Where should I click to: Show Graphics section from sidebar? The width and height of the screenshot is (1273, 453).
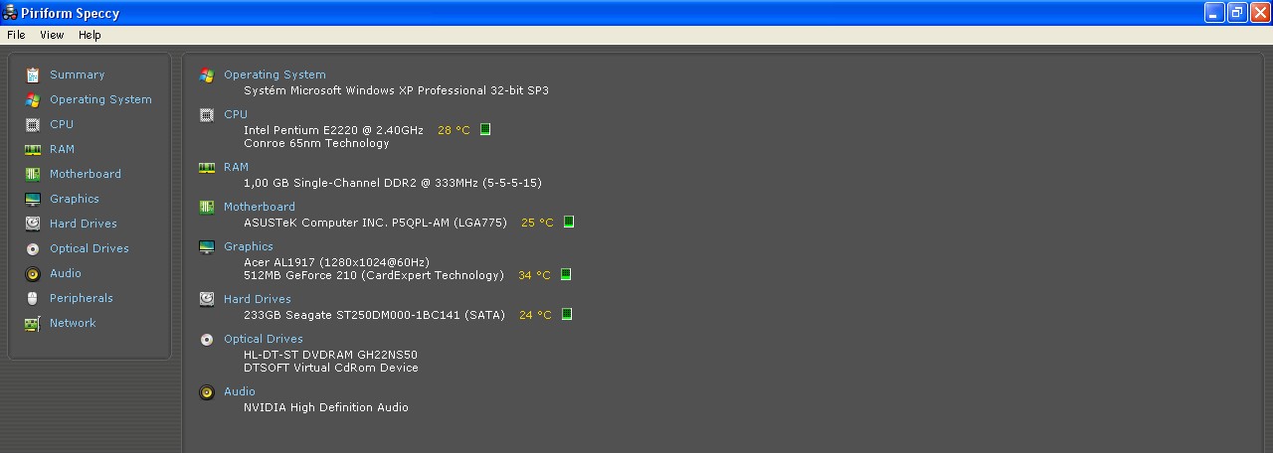click(75, 199)
